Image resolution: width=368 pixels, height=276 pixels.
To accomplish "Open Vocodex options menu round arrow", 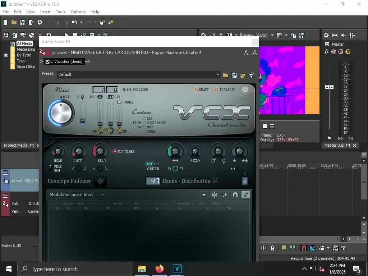I will point(245,89).
